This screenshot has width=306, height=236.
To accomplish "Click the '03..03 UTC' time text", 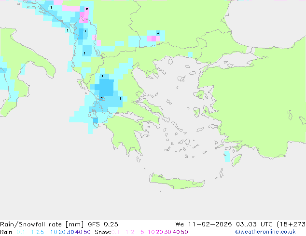I will pos(254,224).
